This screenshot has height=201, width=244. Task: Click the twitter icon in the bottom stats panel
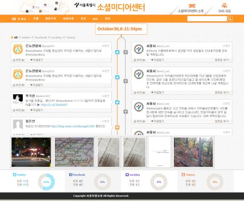(15, 175)
